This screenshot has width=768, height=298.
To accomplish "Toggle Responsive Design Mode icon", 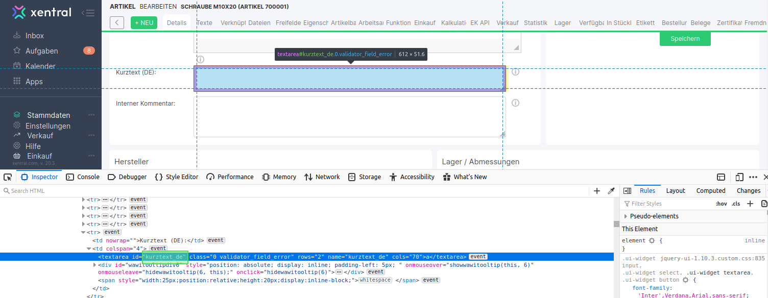I will (x=739, y=177).
